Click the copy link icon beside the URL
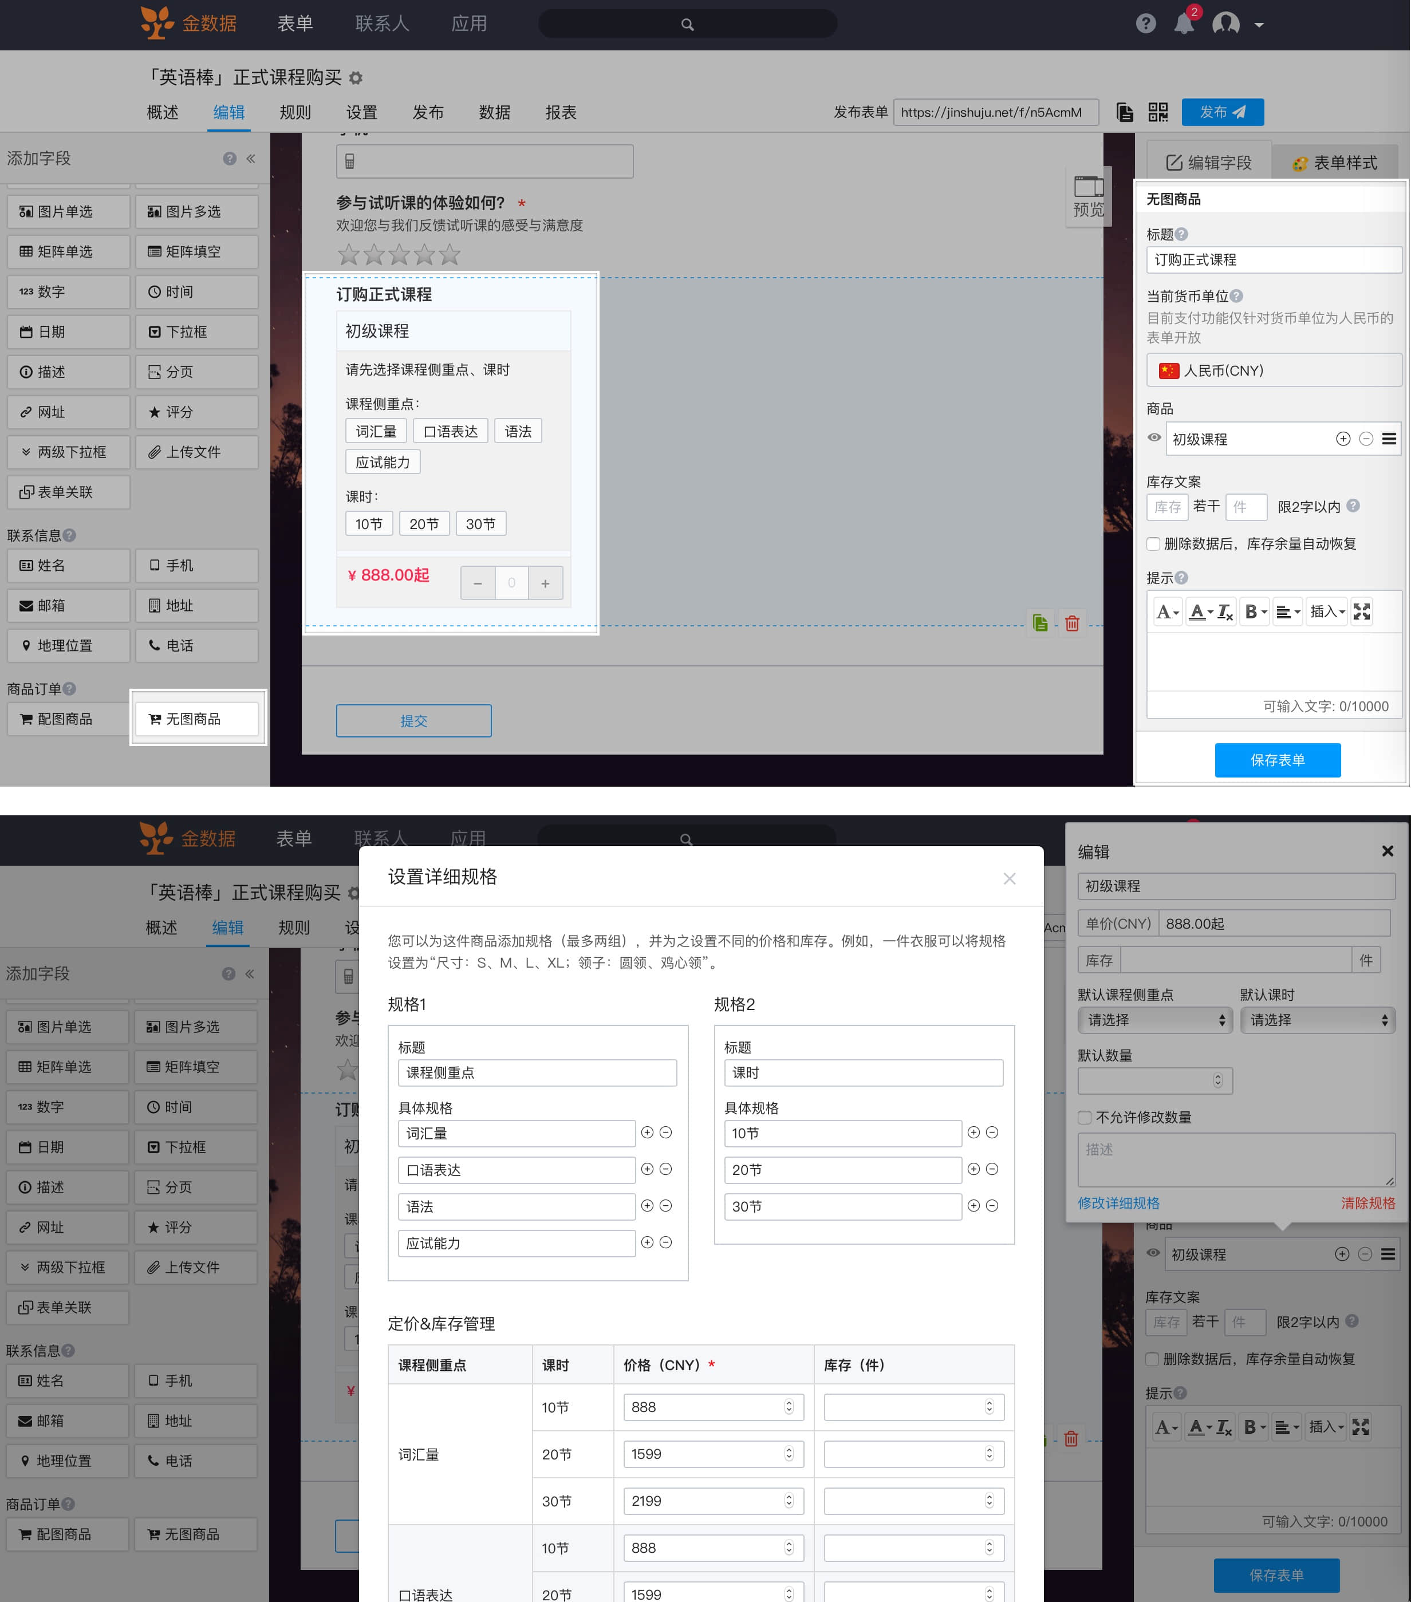The width and height of the screenshot is (1411, 1602). [1125, 112]
